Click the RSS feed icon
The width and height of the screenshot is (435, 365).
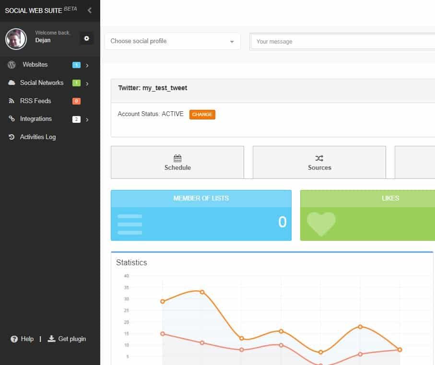[12, 101]
